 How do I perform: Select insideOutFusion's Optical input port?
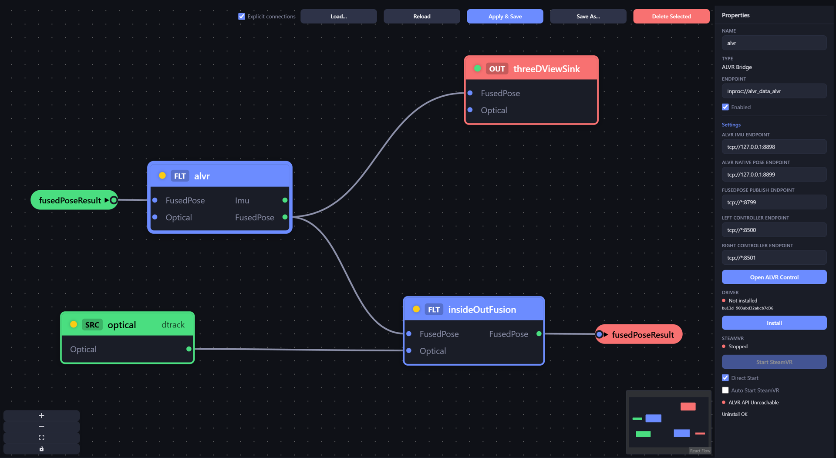[x=409, y=350]
